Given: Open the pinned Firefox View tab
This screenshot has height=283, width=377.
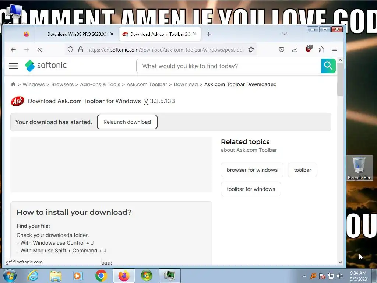Looking at the screenshot, I should (x=26, y=34).
